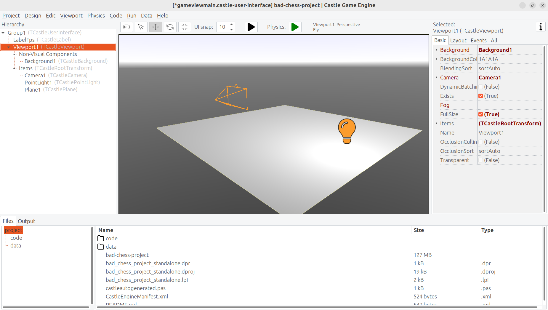
Task: Click the orange camera gizmo in viewport
Action: pos(232,97)
